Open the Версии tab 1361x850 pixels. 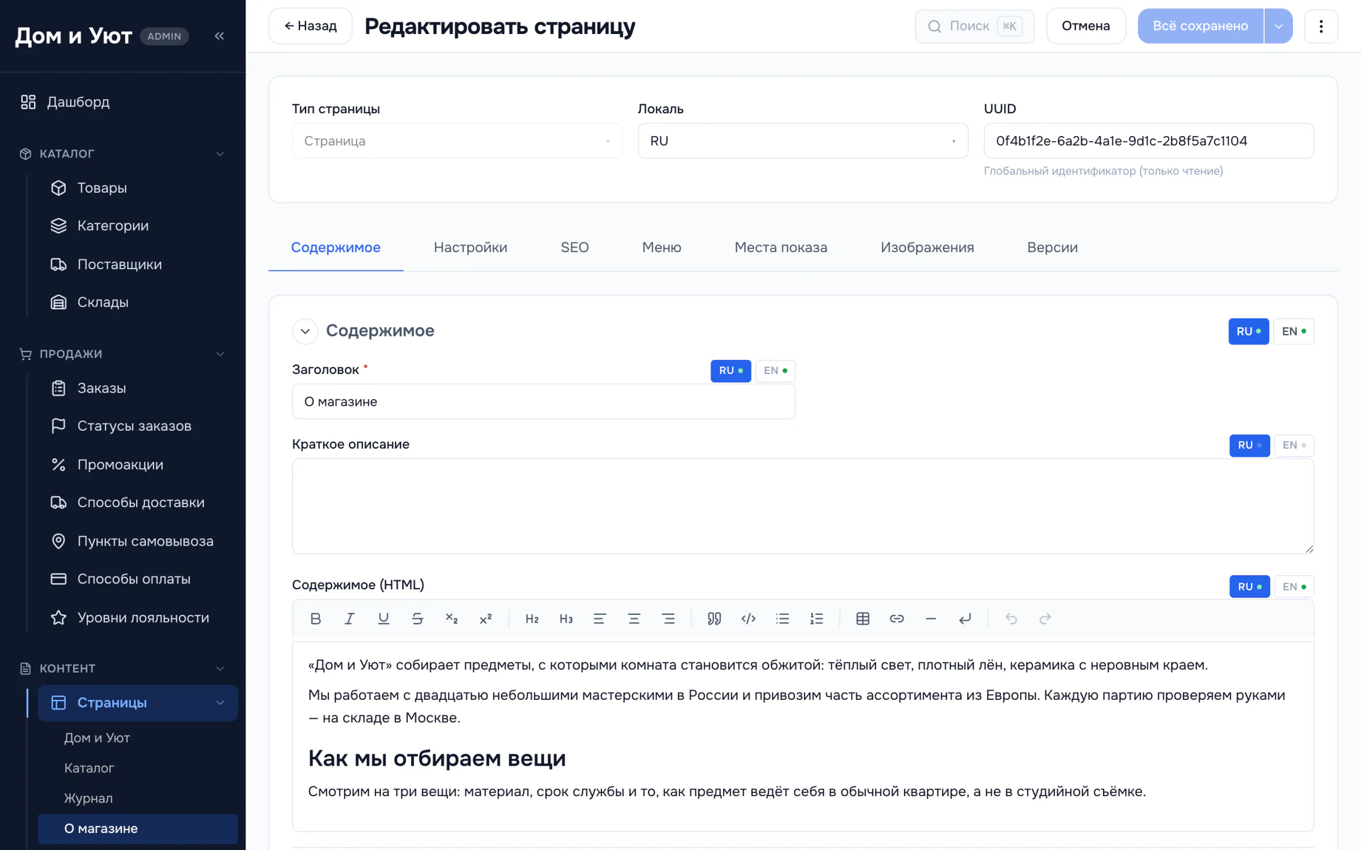(1053, 248)
